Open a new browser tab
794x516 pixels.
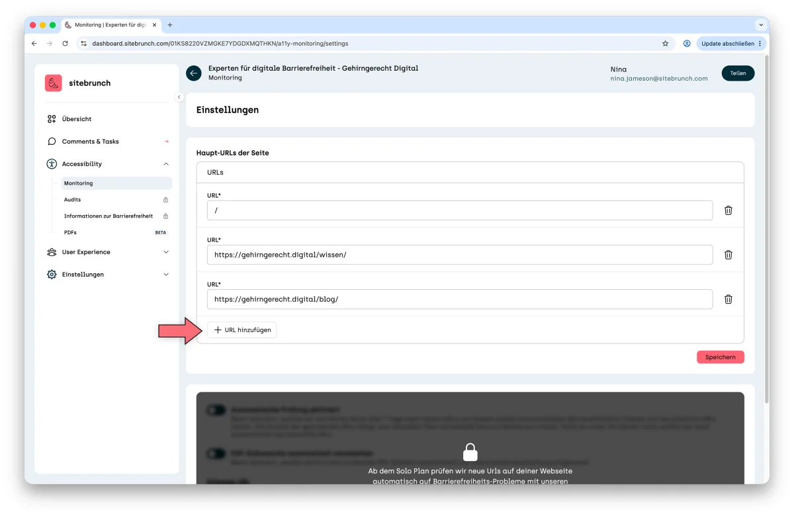click(x=169, y=25)
